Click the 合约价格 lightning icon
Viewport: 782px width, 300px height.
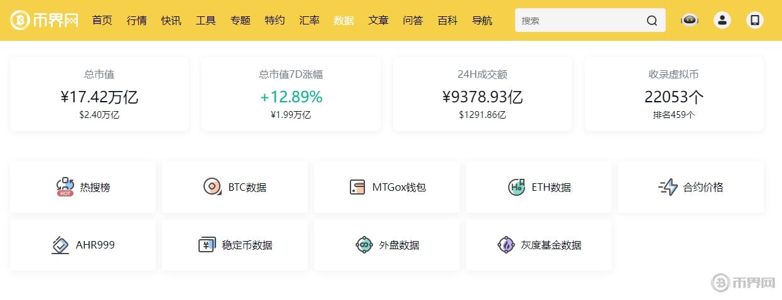click(x=668, y=187)
